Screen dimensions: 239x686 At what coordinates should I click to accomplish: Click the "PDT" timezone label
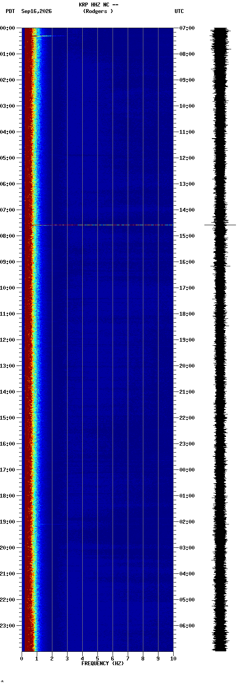(x=10, y=11)
